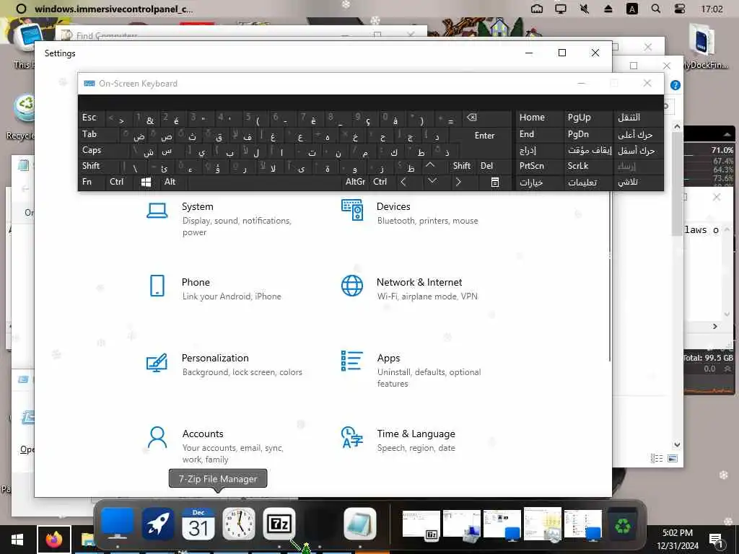This screenshot has height=554, width=739.
Task: Click the Windows logo key on keyboard
Action: pos(146,183)
